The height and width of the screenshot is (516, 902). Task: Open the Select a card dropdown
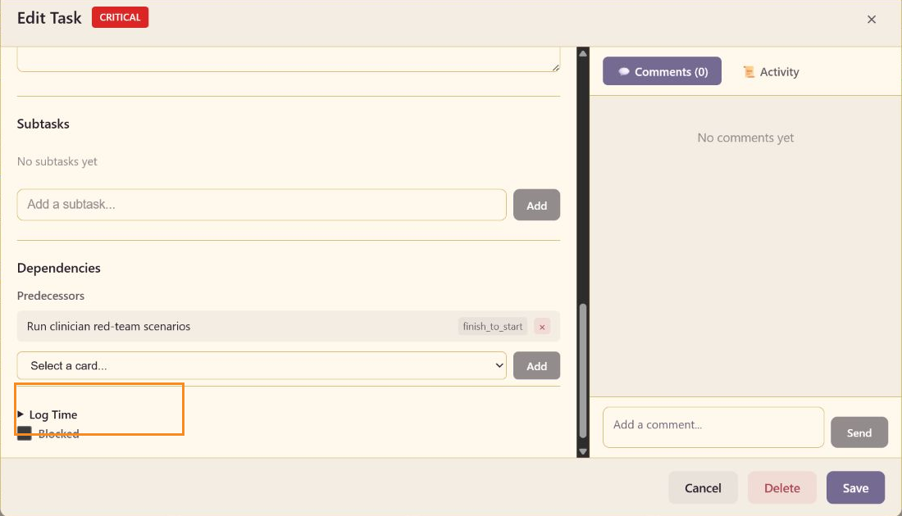pyautogui.click(x=262, y=365)
